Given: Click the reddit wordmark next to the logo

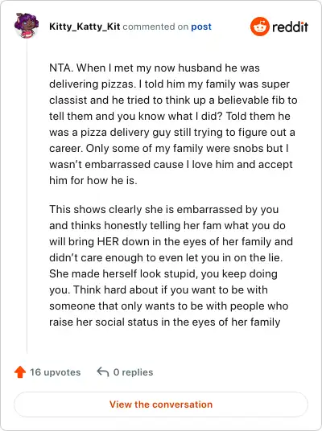Looking at the screenshot, I should point(290,27).
